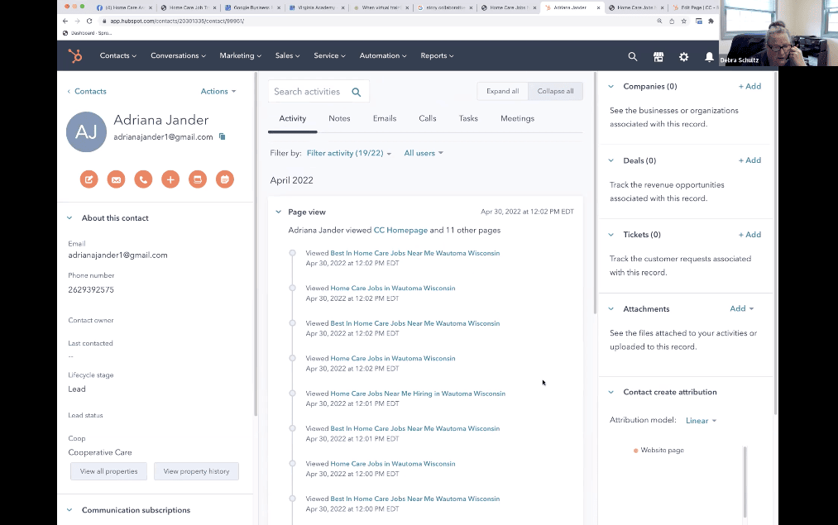Screen dimensions: 838x525
Task: Open the Attachments Add dropdown
Action: [742, 308]
